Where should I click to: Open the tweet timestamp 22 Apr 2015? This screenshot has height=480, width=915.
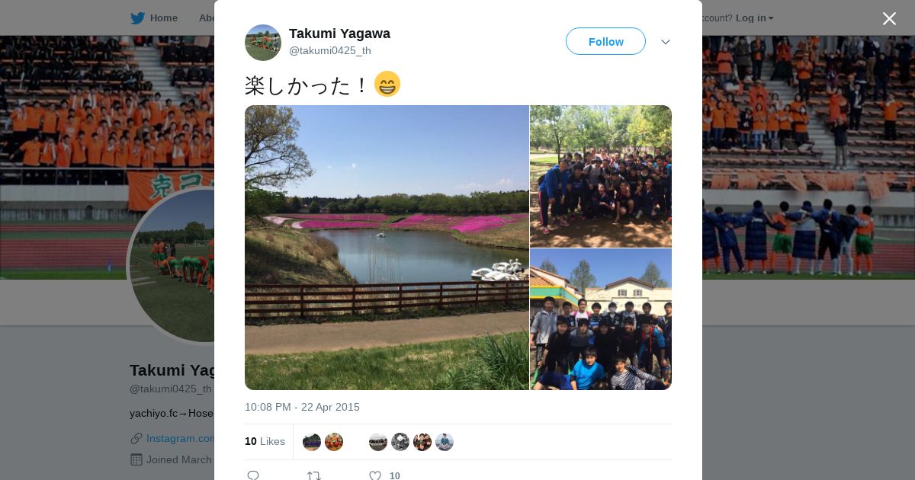(302, 407)
